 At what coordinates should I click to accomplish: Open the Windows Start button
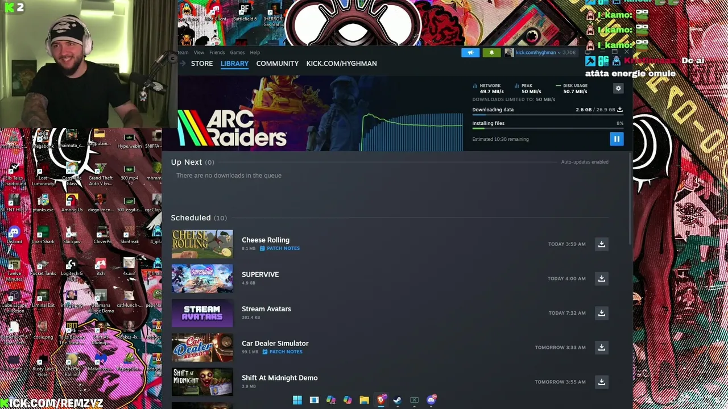(297, 400)
